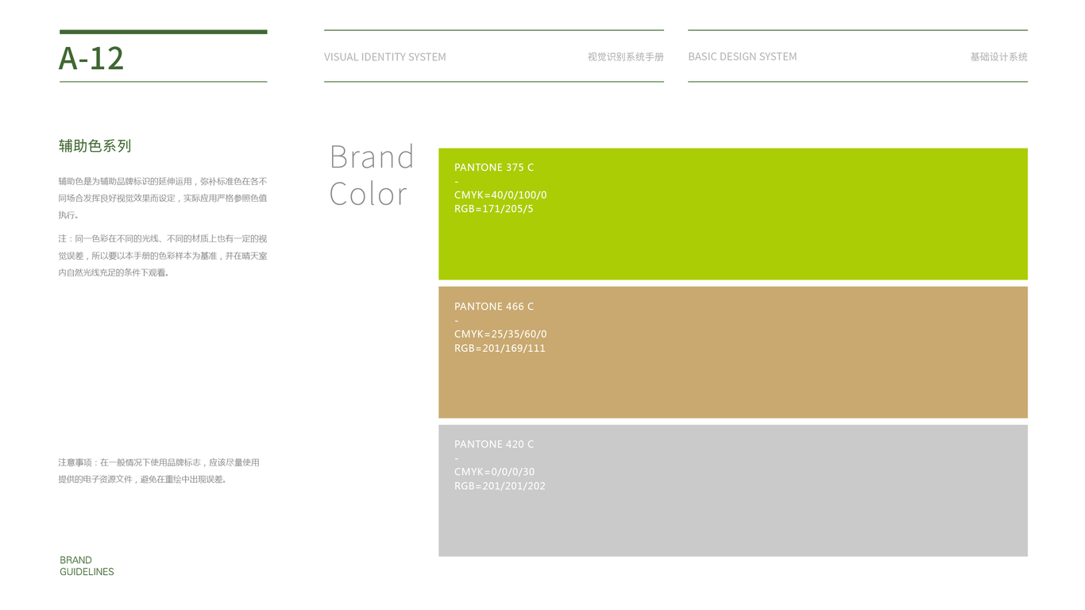
Task: Click the 辅助色系列 section heading
Action: point(95,146)
